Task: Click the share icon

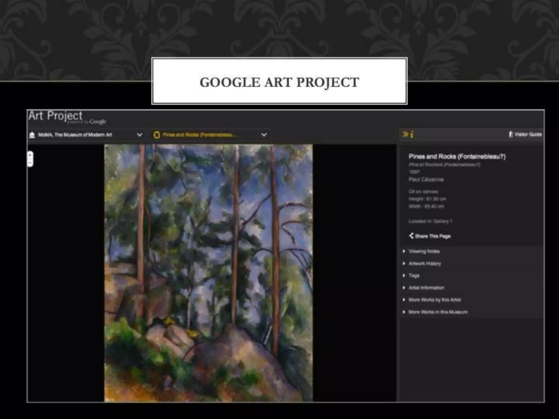Action: coord(411,236)
